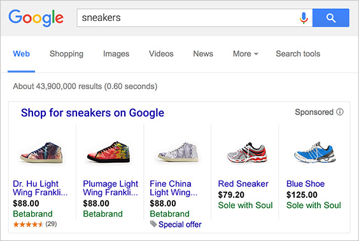
Task: Click the Sponsored info icon
Action: click(x=340, y=112)
